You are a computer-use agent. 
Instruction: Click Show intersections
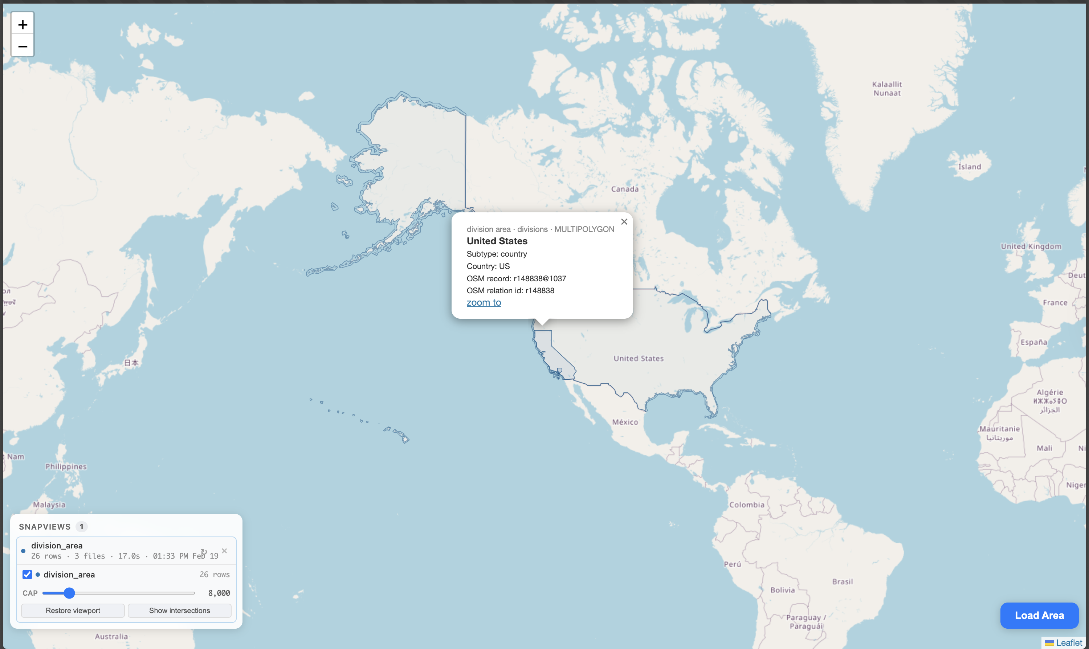(179, 611)
